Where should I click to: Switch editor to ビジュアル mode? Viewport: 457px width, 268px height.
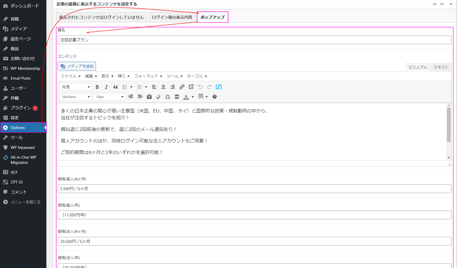click(x=418, y=67)
